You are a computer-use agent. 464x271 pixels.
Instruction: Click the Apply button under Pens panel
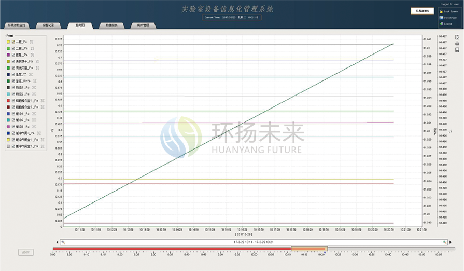(26, 252)
